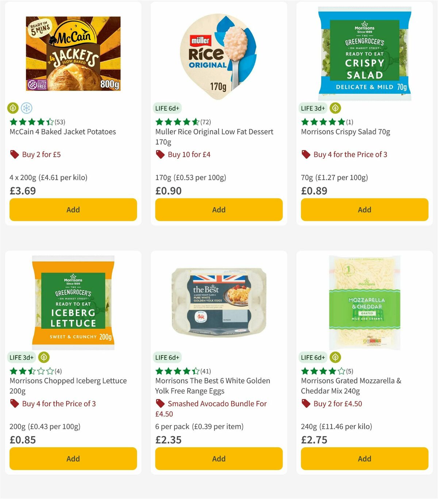Click the tag icon beside Smashed Avocado Bundle offer
This screenshot has width=438, height=499.
(x=160, y=403)
